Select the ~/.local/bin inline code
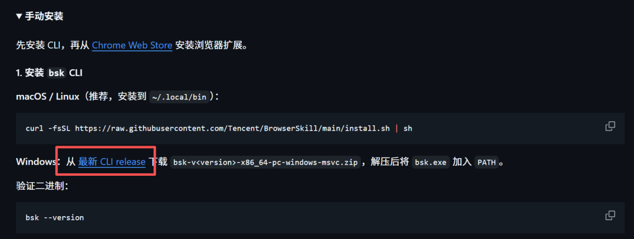This screenshot has height=239, width=634. (x=180, y=97)
